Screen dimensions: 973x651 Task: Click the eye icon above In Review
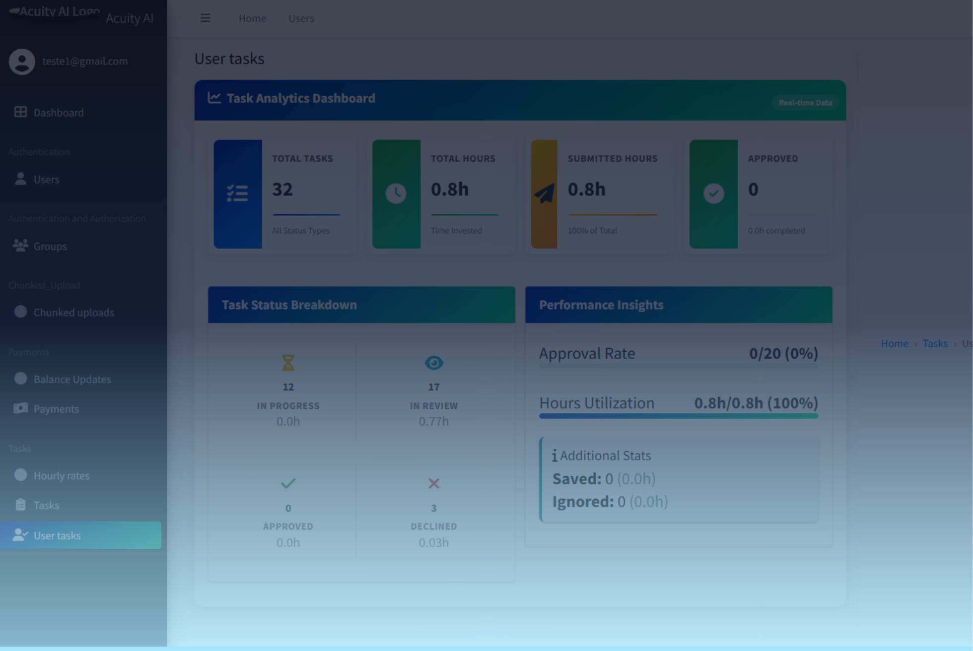(434, 362)
